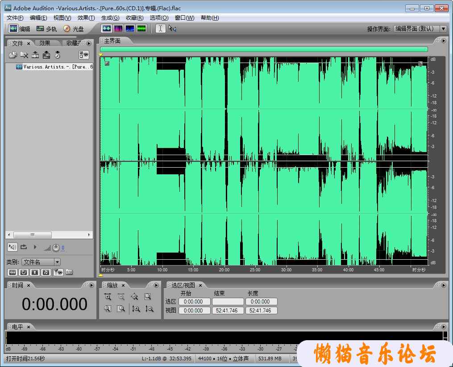The image size is (453, 367).
Task: Click the 主界面 main panel tab
Action: 112,41
